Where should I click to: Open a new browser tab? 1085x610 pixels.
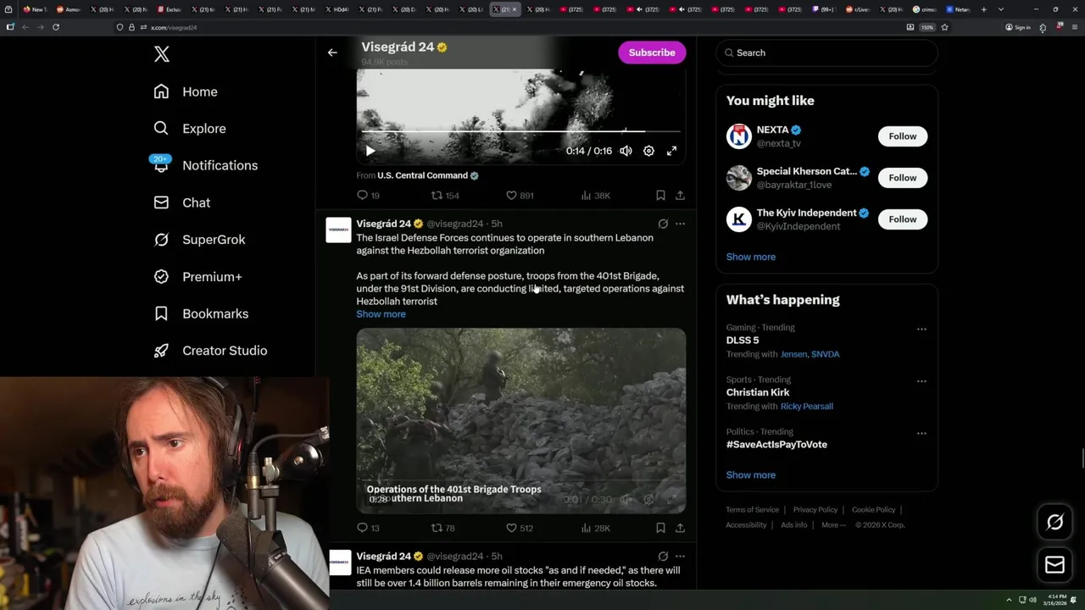[983, 9]
